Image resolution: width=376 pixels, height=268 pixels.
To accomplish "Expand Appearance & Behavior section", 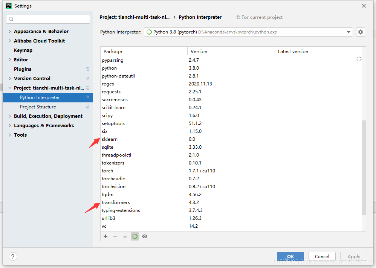I will point(9,31).
